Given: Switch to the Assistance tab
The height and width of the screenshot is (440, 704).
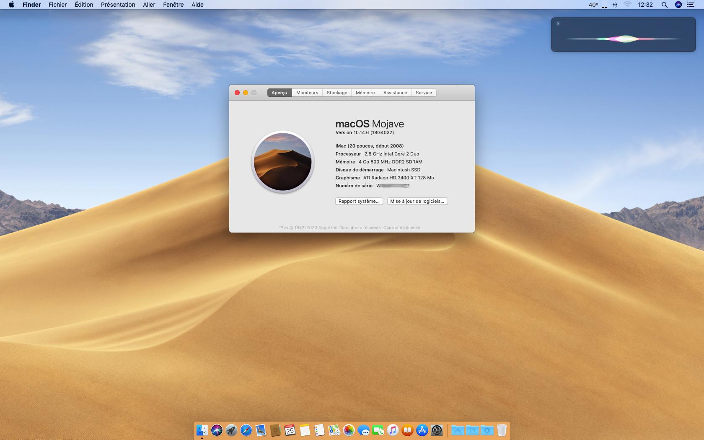Looking at the screenshot, I should (395, 93).
